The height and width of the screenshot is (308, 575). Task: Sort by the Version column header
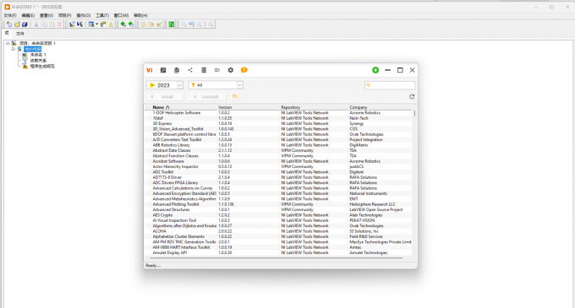pos(225,107)
